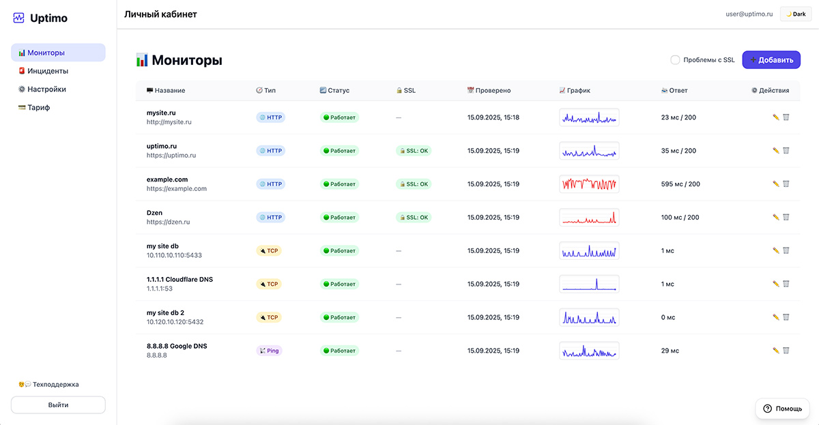Click edit pencil for 8.8.8.8 Google DNS

pyautogui.click(x=775, y=351)
